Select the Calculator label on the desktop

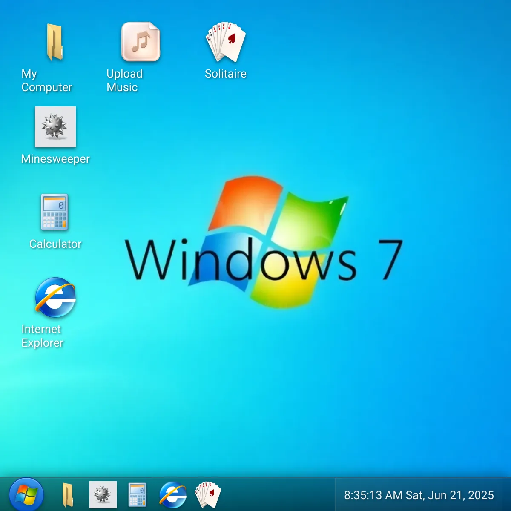55,244
